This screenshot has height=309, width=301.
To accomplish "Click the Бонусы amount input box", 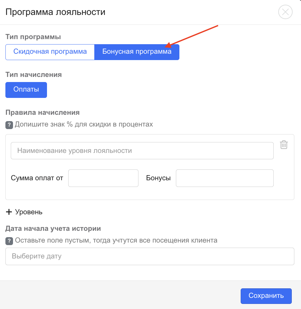I will coord(224,178).
